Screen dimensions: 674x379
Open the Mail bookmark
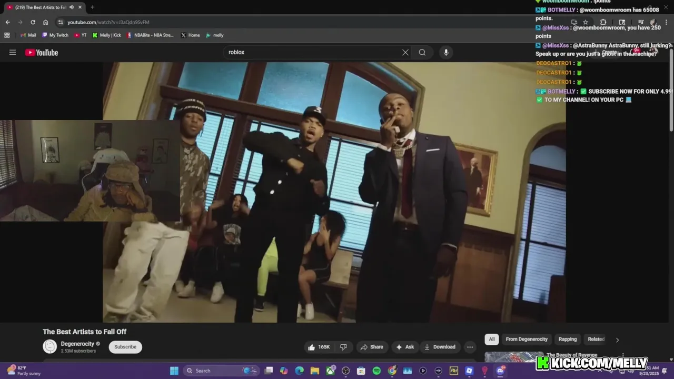pos(28,35)
